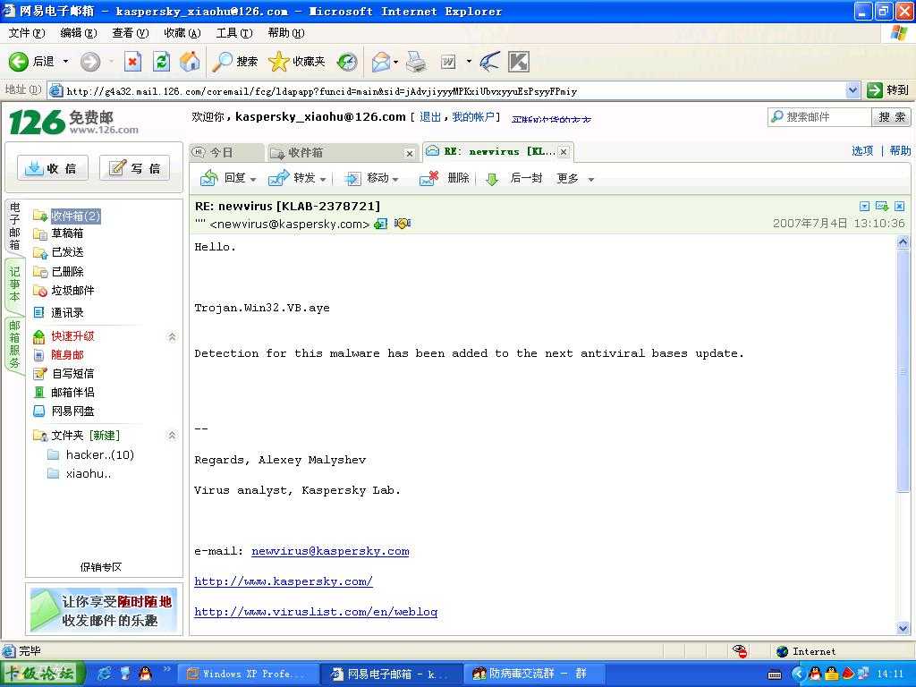Click the search mail button
The height and width of the screenshot is (687, 916).
point(891,117)
